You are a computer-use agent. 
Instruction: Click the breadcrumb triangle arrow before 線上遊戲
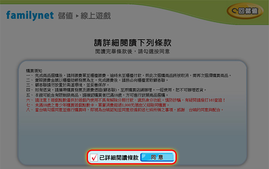click(x=77, y=16)
